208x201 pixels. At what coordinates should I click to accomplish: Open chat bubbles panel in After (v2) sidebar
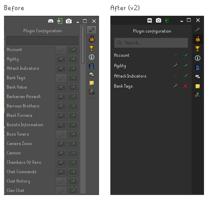pyautogui.click(x=198, y=77)
